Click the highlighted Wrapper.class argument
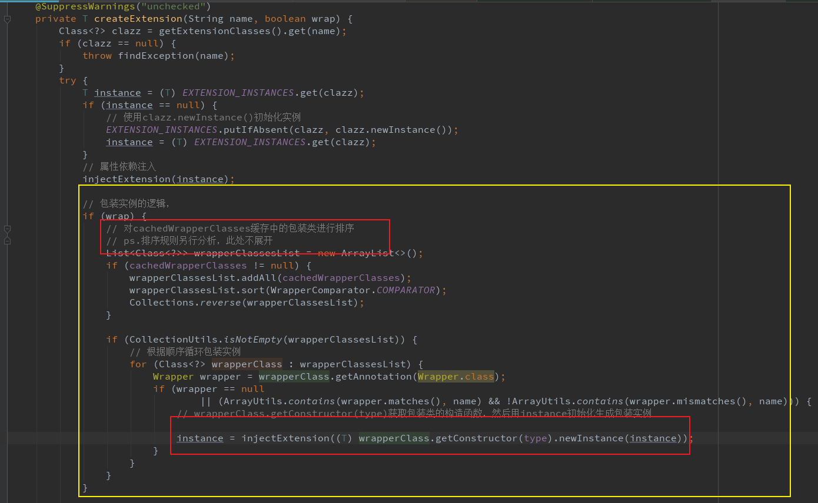 (455, 377)
